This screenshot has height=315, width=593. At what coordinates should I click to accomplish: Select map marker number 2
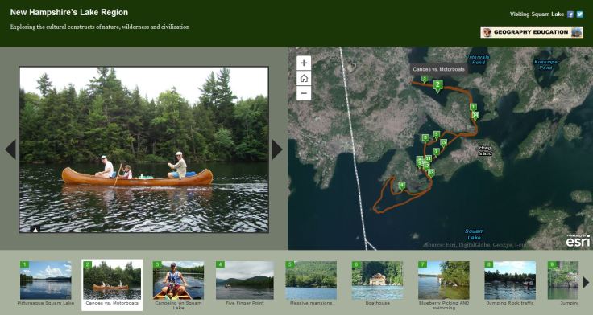[437, 85]
